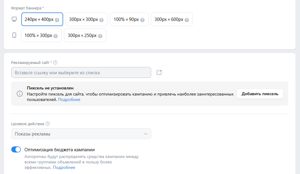
Task: Focus the advertised site URL input field
Action: 81,72
